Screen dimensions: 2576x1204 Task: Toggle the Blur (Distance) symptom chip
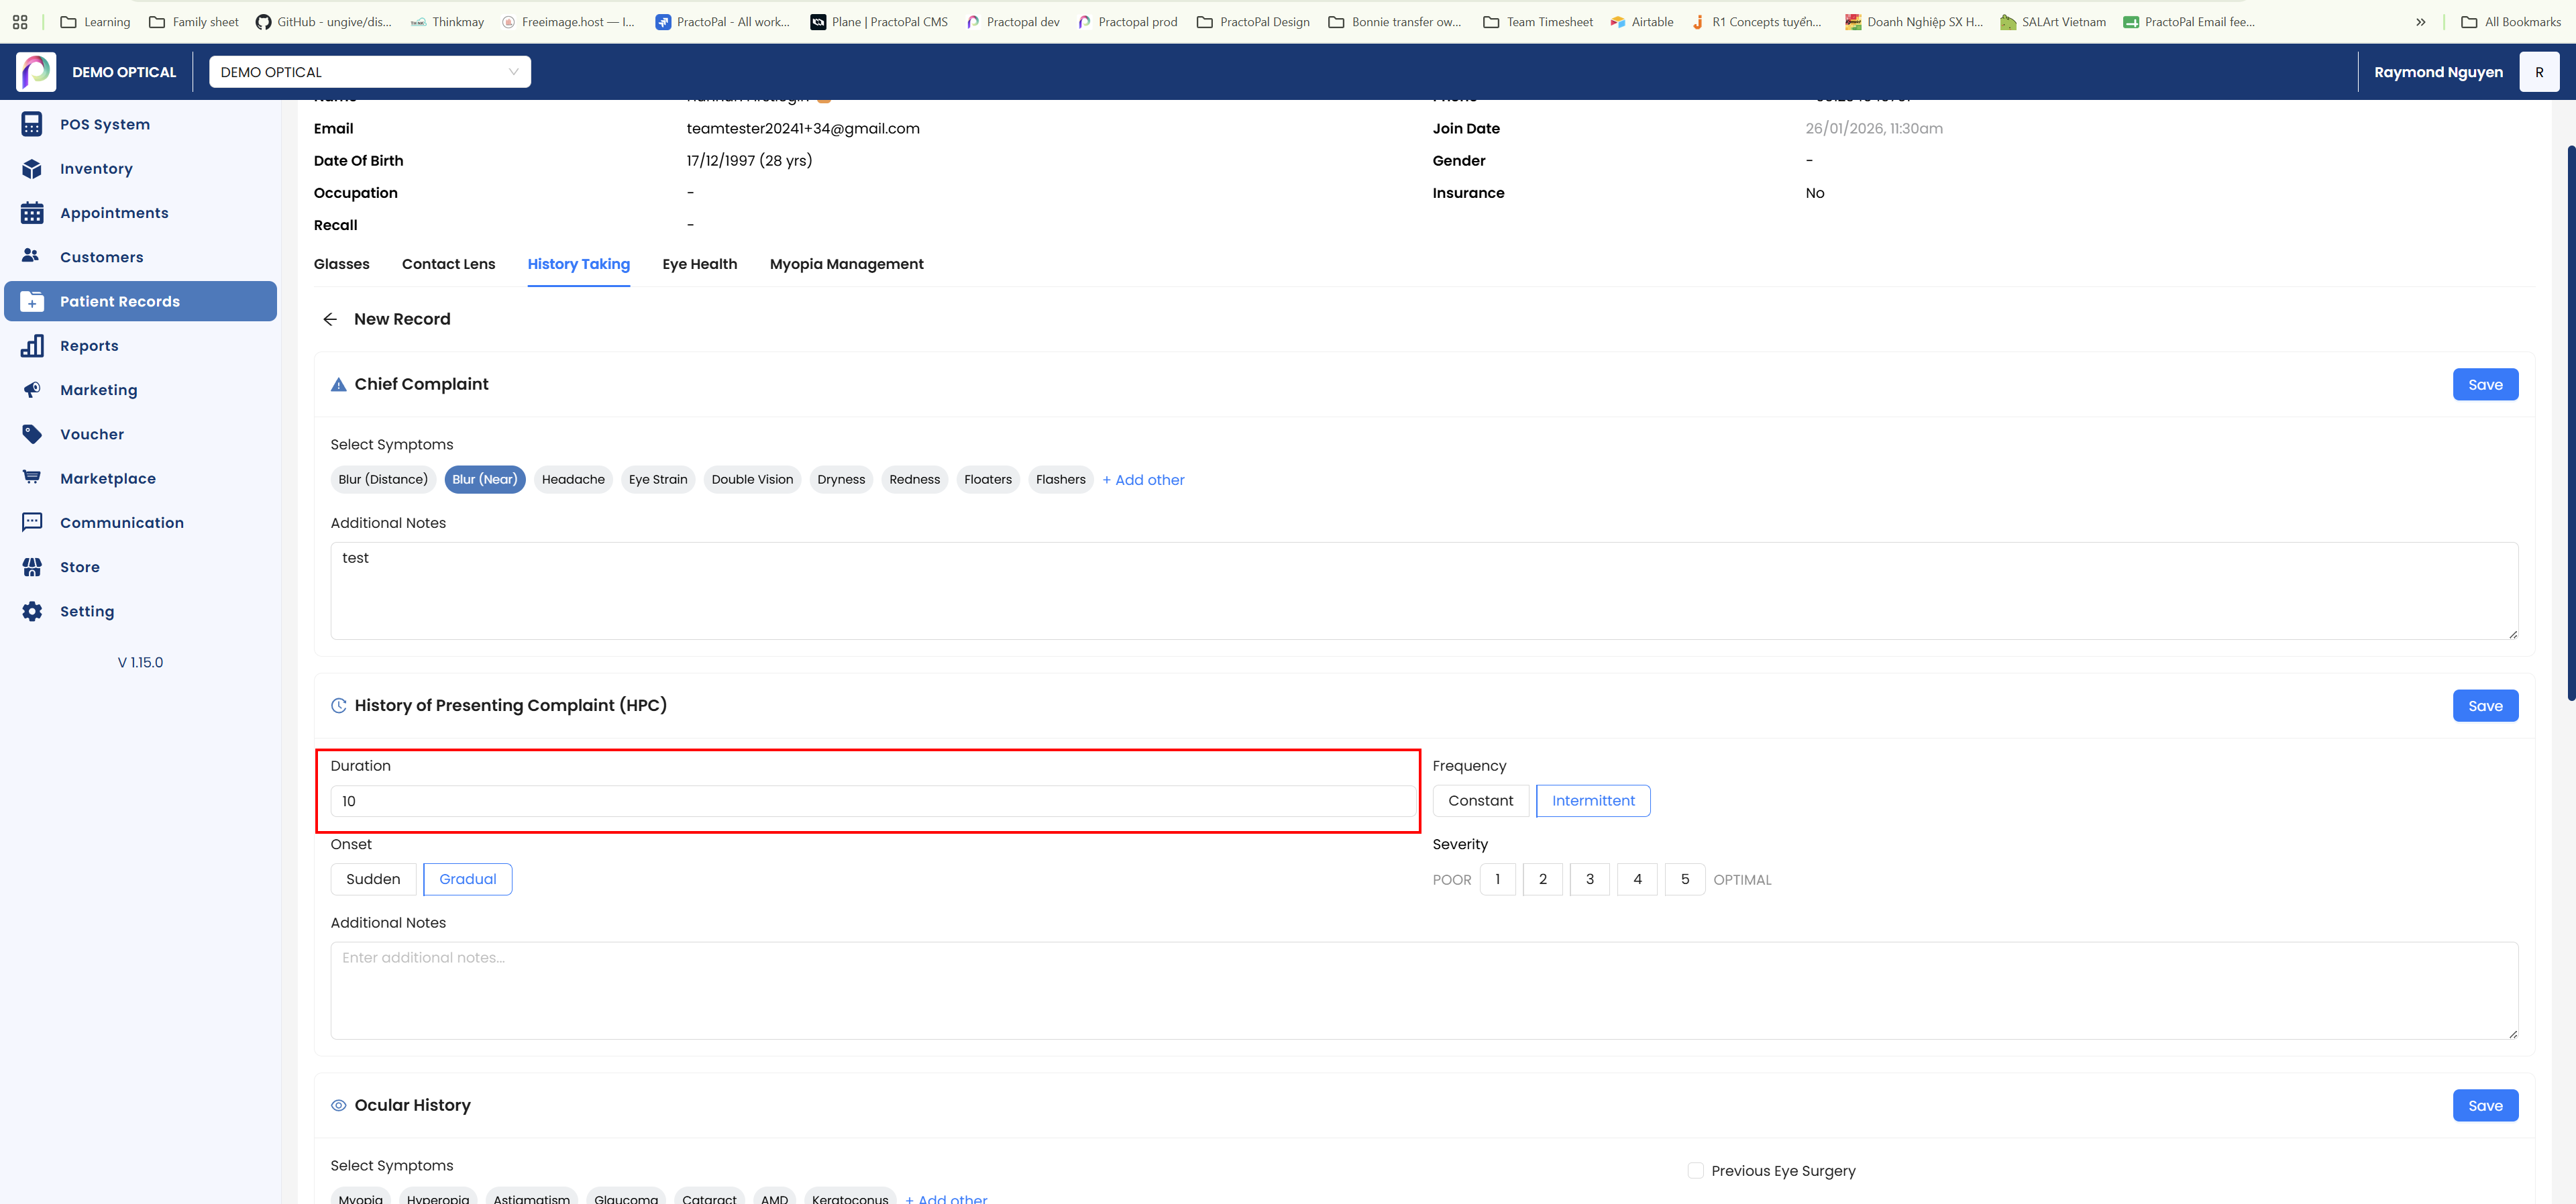[383, 480]
